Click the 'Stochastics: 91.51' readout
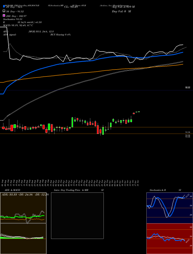Viewport: 193px width, 254px height. pos(13,19)
